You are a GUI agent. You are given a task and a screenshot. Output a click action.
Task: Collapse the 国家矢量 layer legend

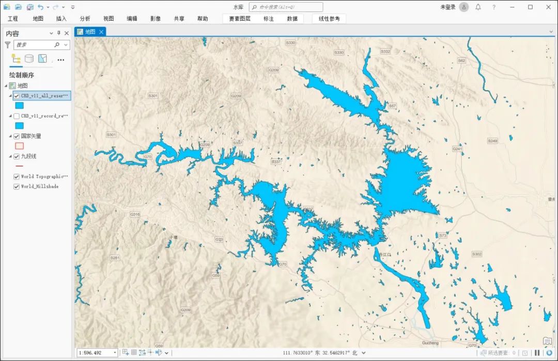(10, 136)
